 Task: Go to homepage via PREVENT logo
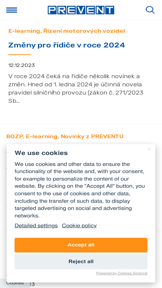[81, 10]
